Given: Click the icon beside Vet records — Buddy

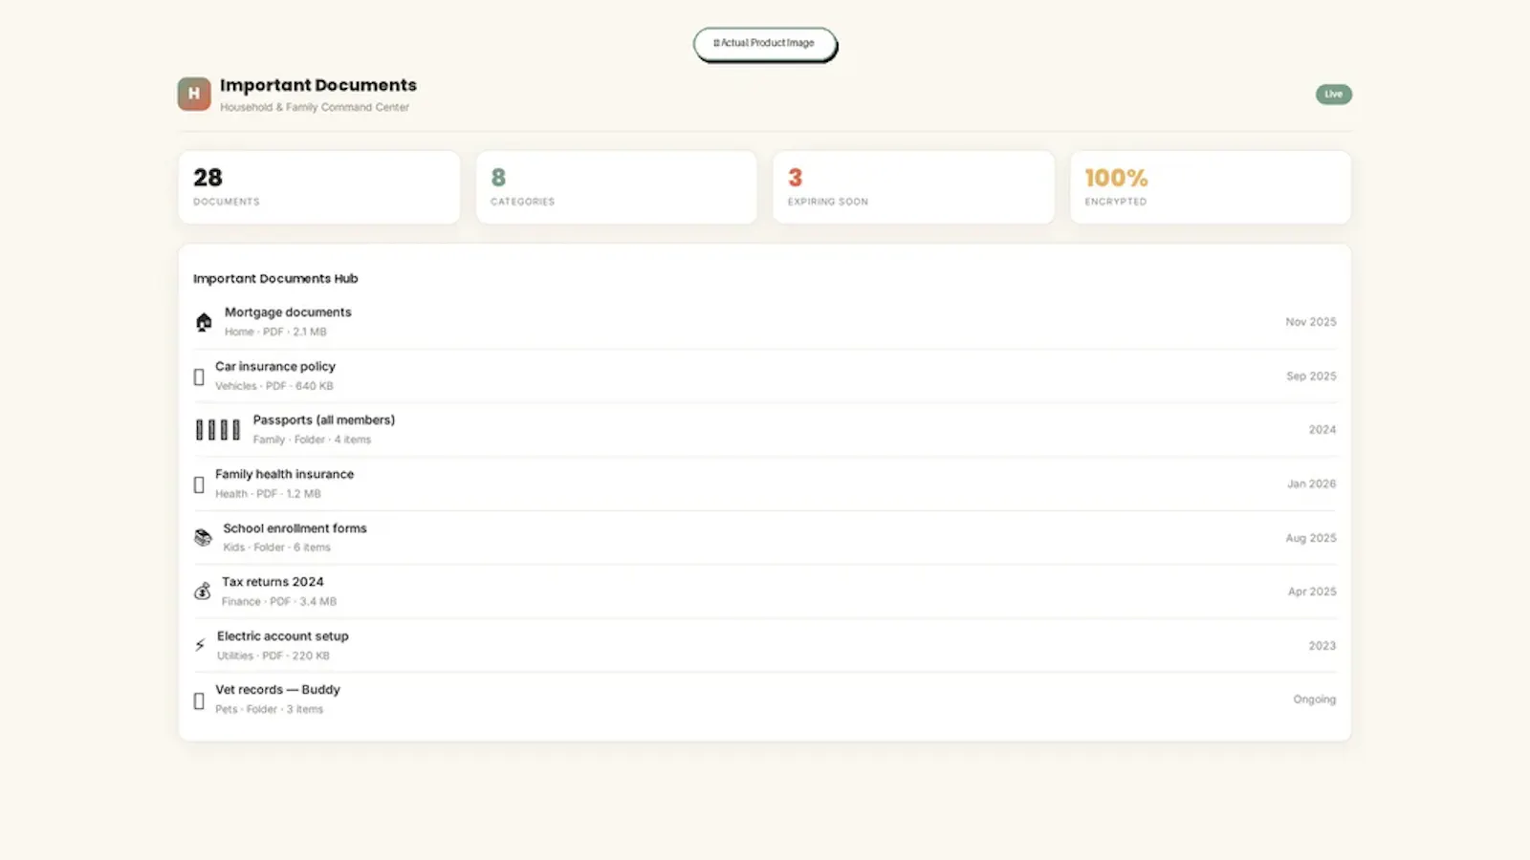Looking at the screenshot, I should click(x=199, y=700).
